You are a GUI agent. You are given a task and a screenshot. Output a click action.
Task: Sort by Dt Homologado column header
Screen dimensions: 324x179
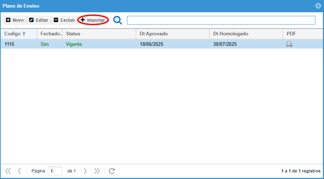(245, 34)
